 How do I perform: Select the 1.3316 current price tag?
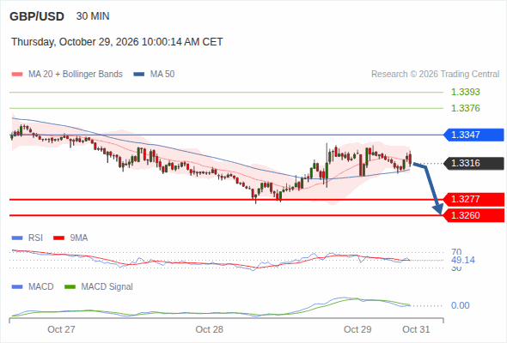point(473,163)
